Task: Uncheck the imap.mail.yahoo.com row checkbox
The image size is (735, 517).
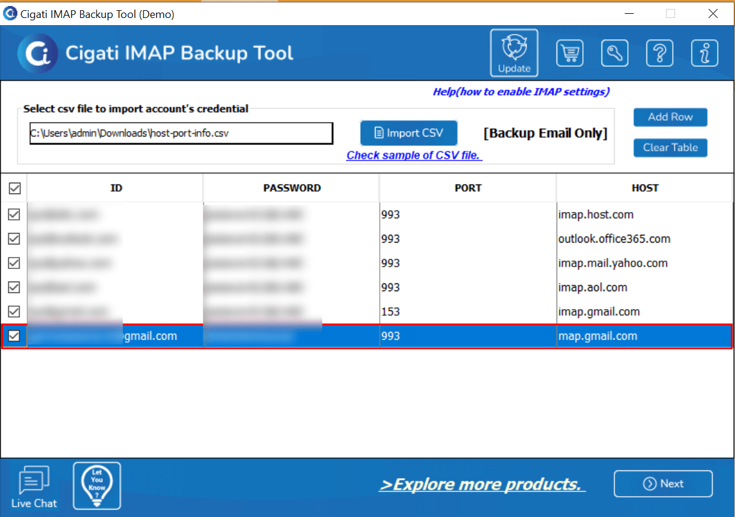Action: coord(14,263)
